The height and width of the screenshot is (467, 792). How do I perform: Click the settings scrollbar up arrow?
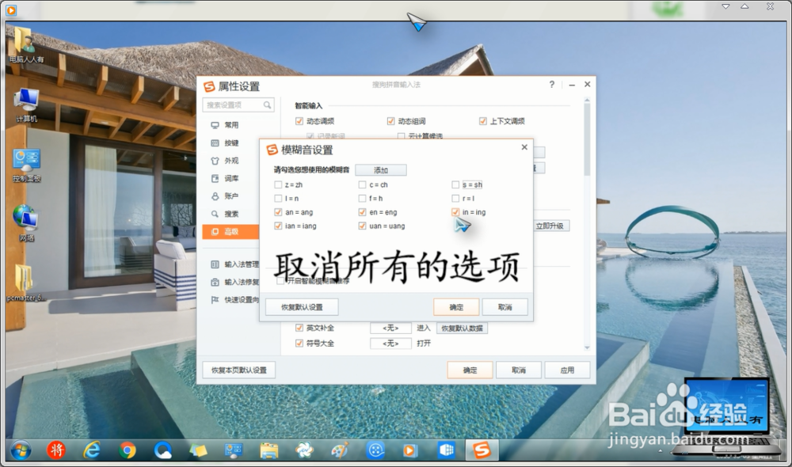pos(587,101)
